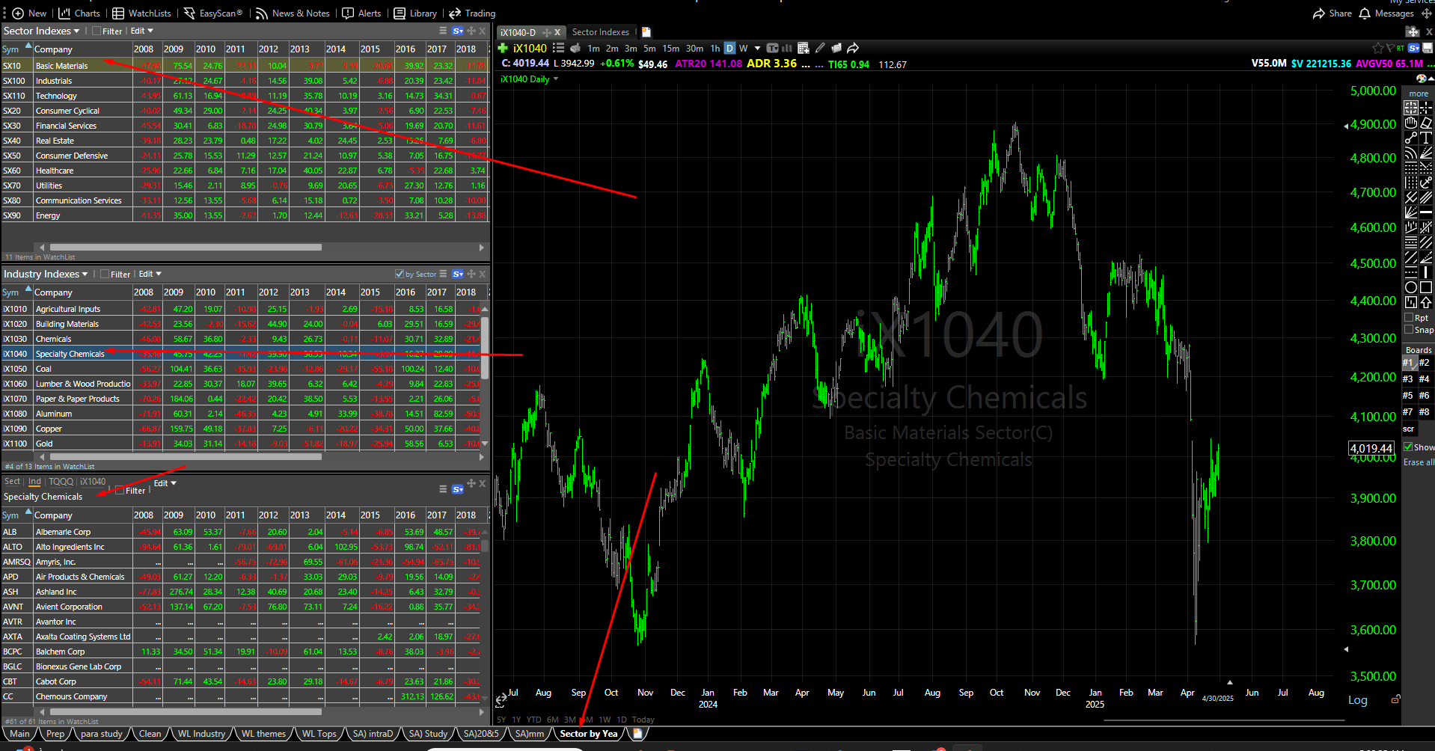Open the Sector Indexes panel hamburger menu
Screen dimensions: 1435x751
tap(443, 31)
